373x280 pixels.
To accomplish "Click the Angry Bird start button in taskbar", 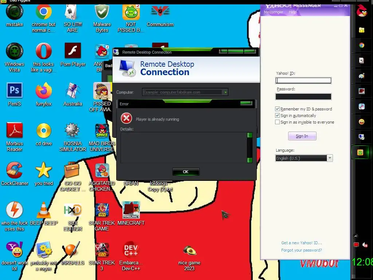I will pyautogui.click(x=362, y=11).
